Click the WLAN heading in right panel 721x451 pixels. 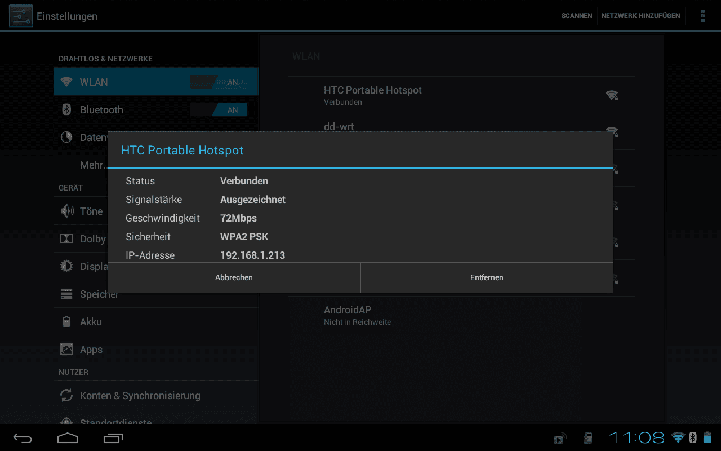coord(306,56)
